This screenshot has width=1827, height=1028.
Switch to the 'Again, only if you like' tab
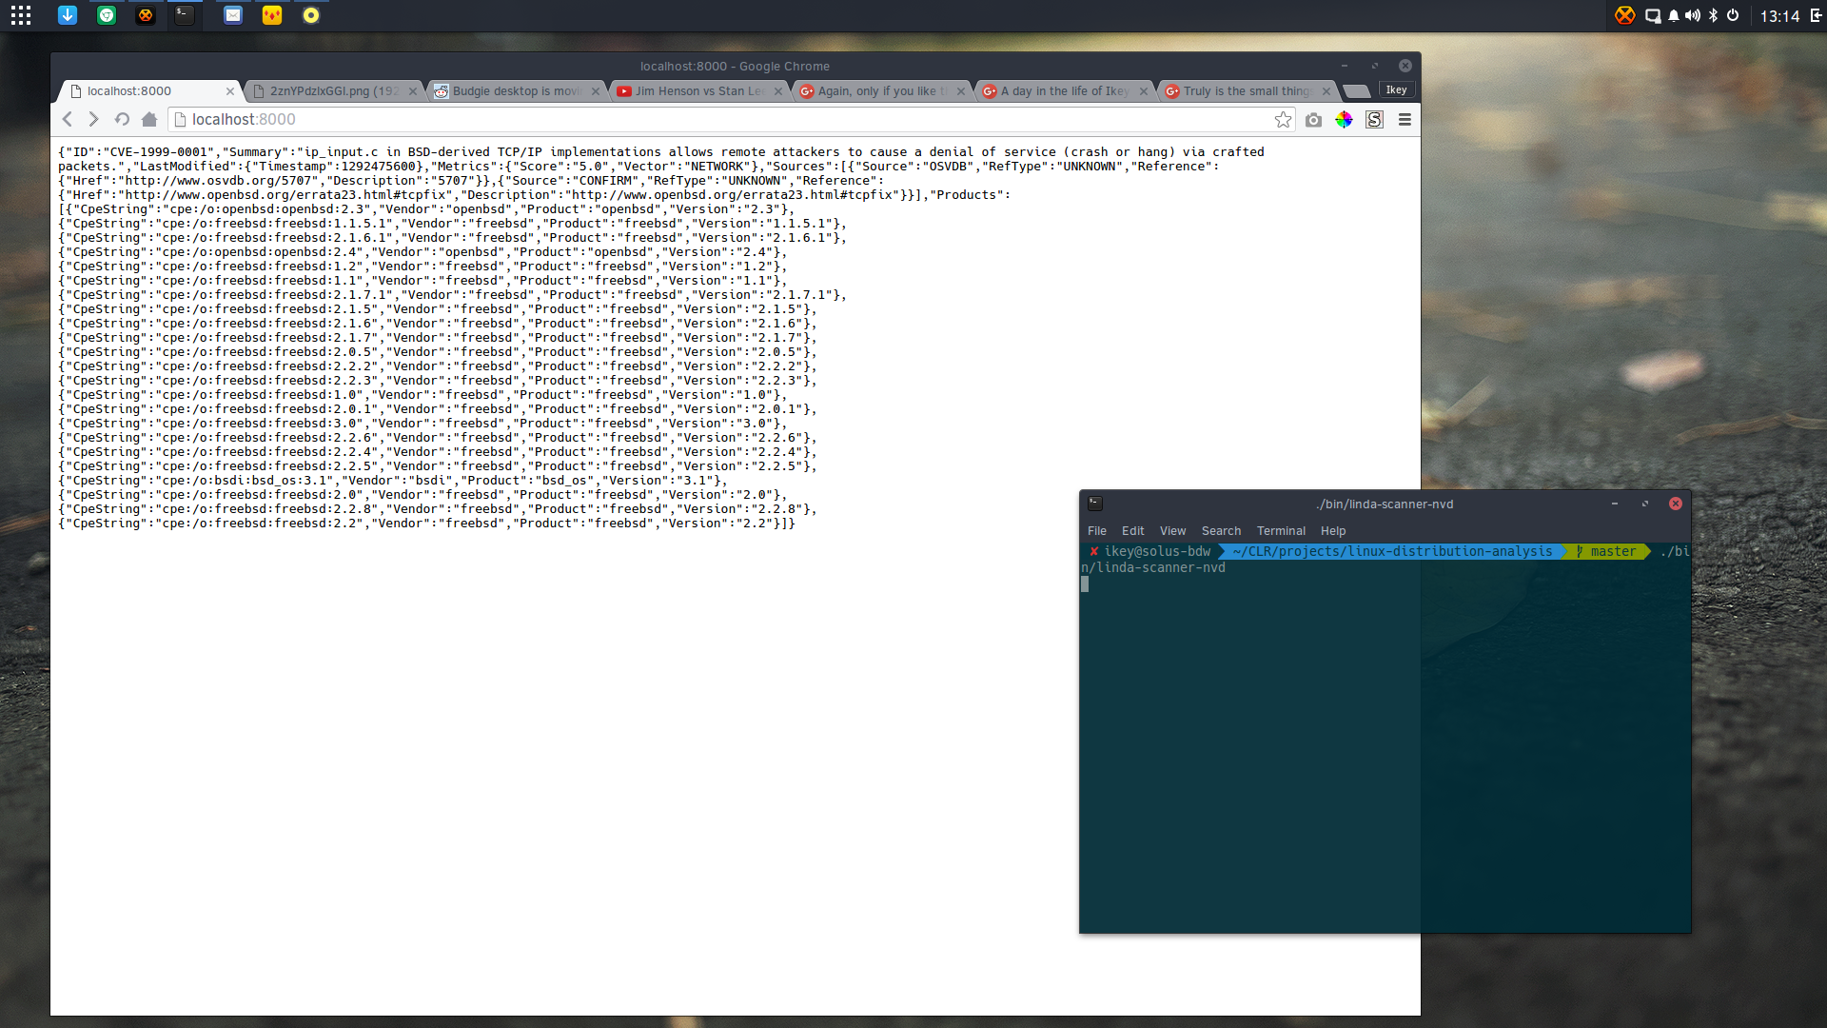(881, 91)
